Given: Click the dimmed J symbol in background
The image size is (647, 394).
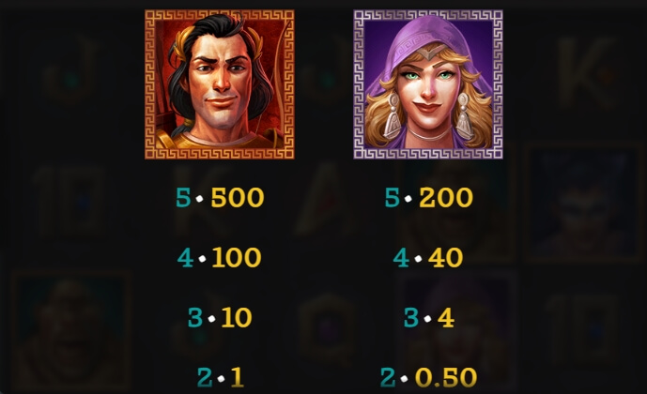Looking at the screenshot, I should click(70, 70).
